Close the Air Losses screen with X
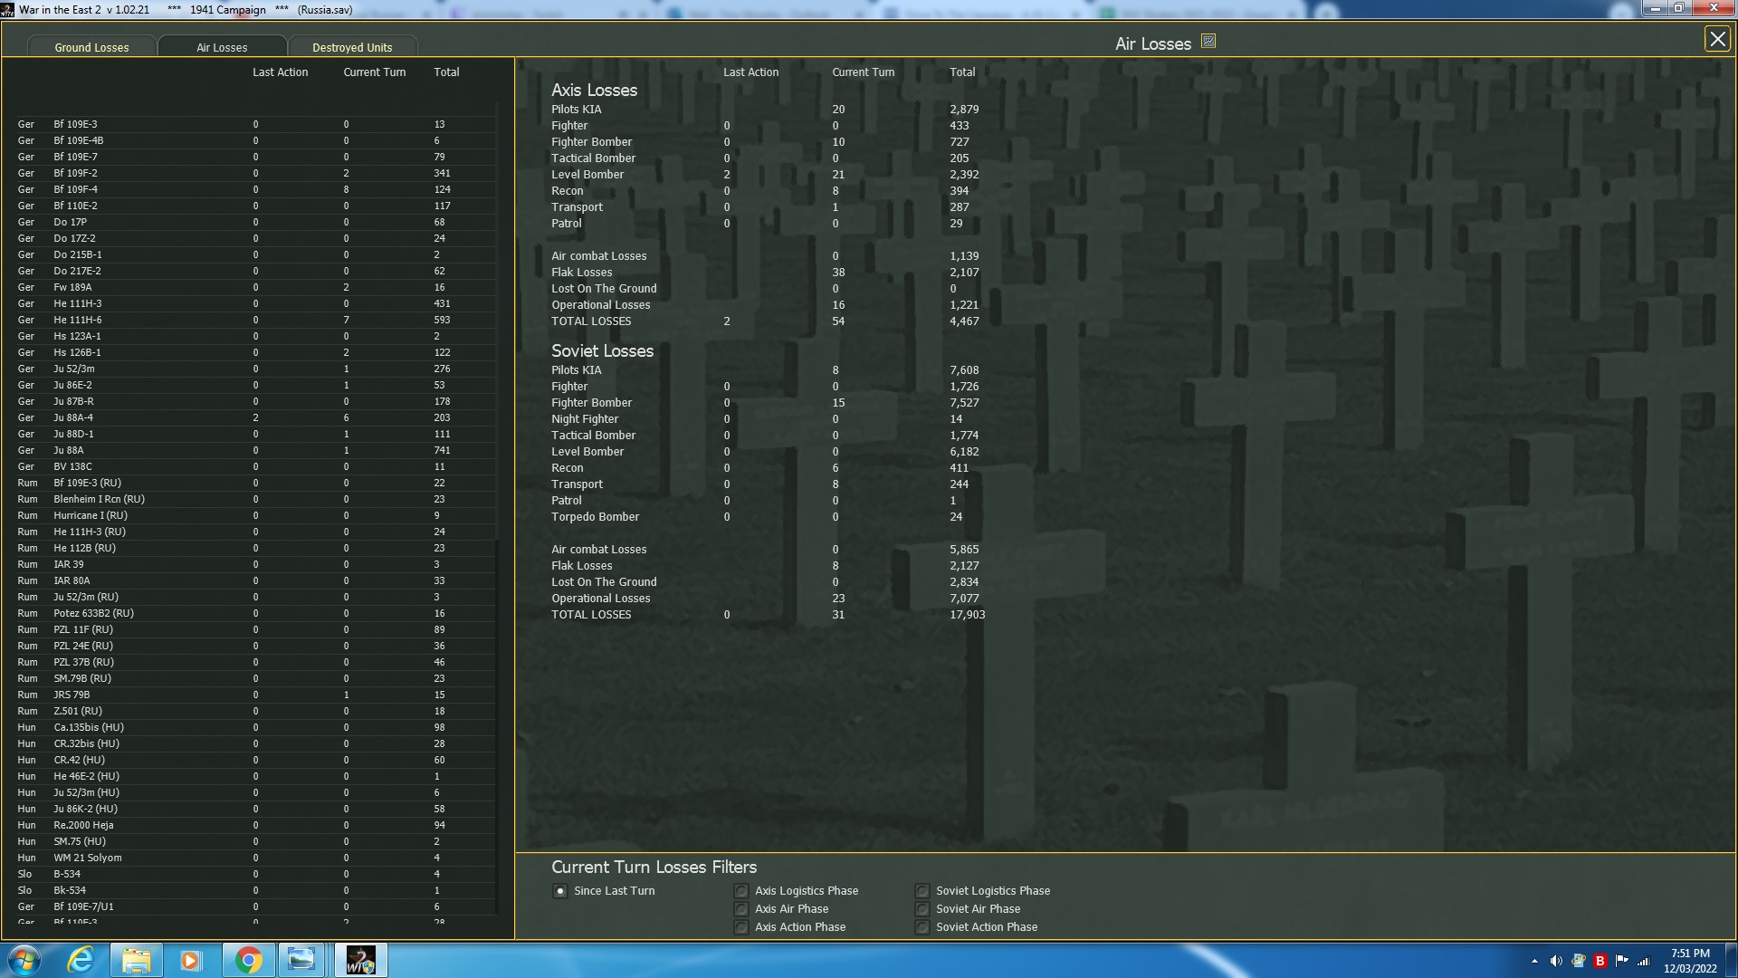 [1716, 40]
